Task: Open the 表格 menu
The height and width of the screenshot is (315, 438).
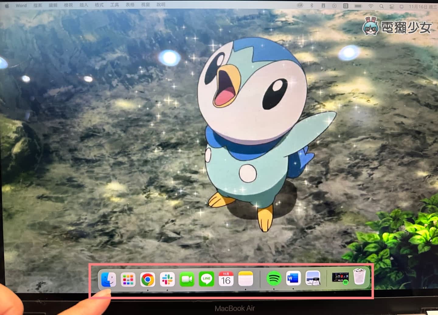Action: (130, 5)
